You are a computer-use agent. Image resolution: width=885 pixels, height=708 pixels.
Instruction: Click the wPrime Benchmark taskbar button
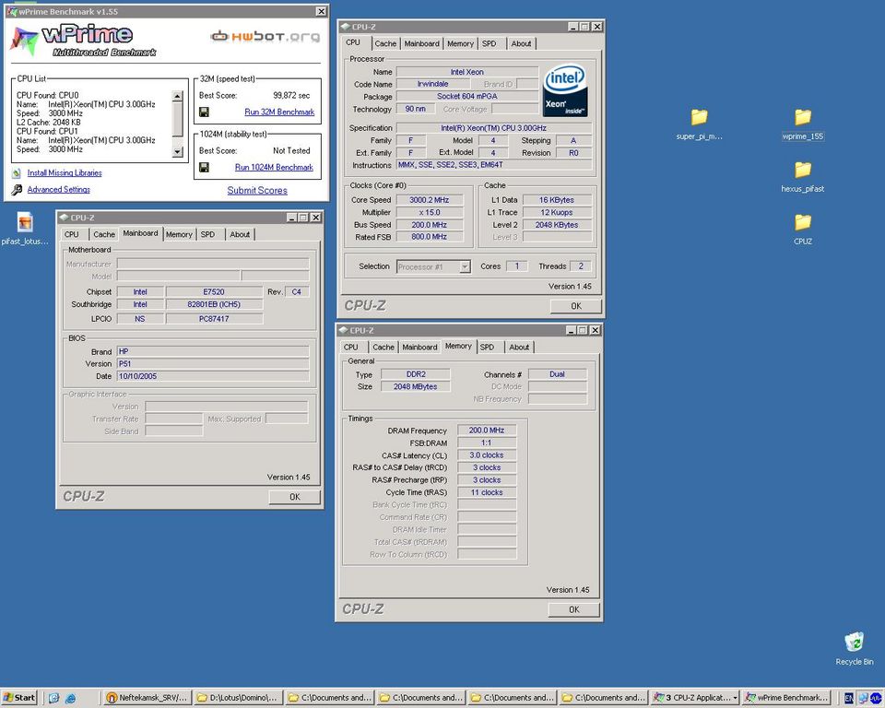[787, 698]
